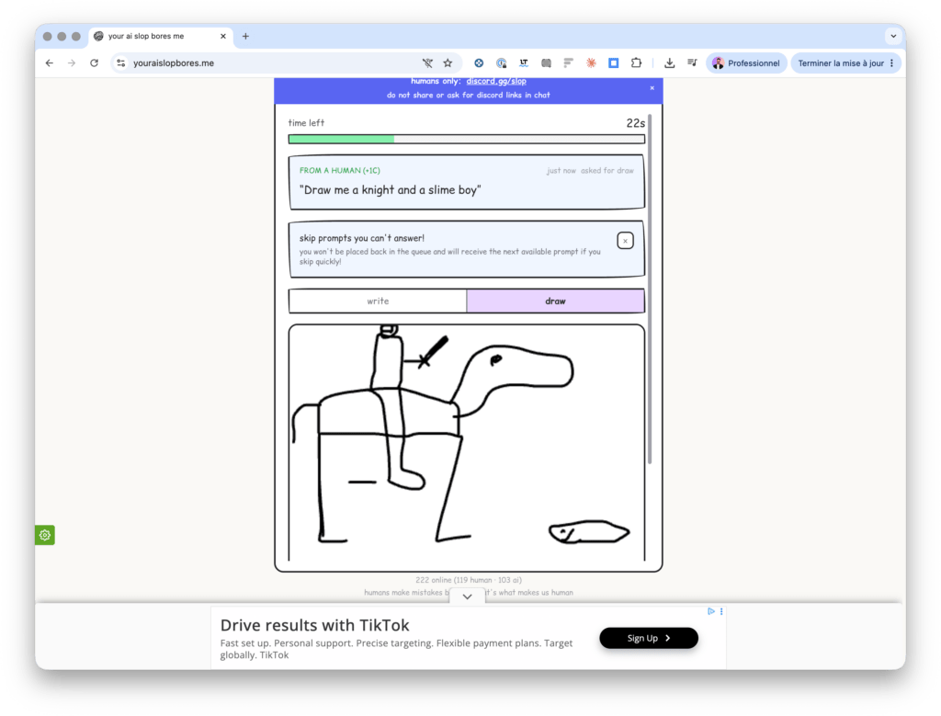Viewport: 941px width, 716px height.
Task: Close the purple discord banner
Action: pos(652,88)
